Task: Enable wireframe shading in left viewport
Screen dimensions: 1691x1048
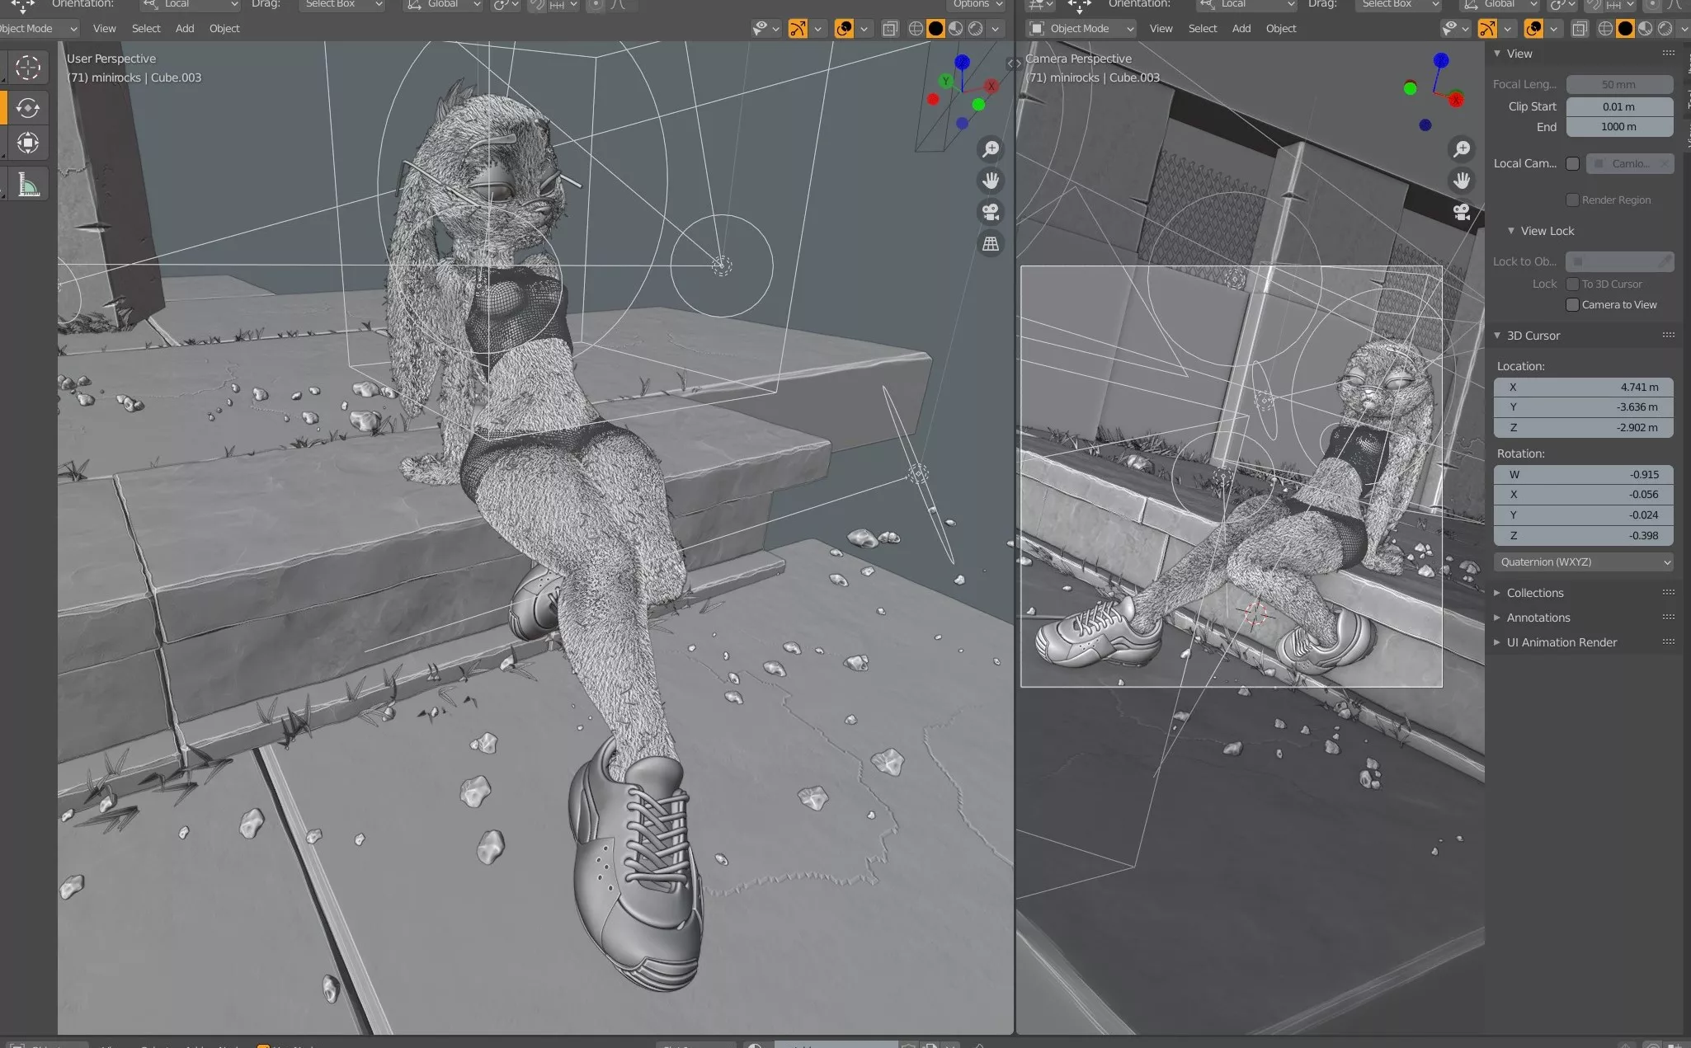Action: (x=916, y=29)
